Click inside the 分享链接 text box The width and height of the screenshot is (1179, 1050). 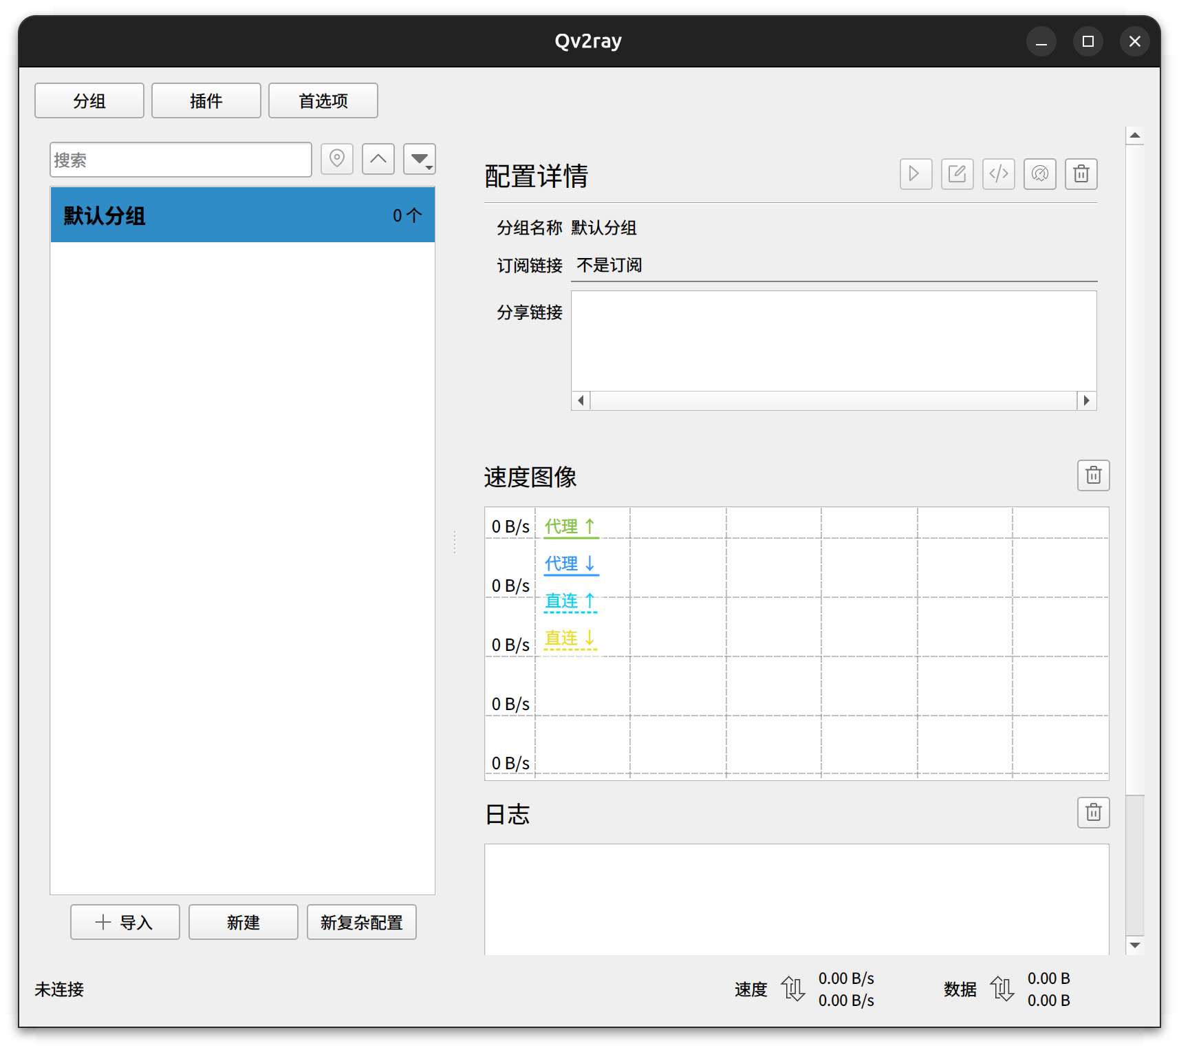pyautogui.click(x=834, y=341)
